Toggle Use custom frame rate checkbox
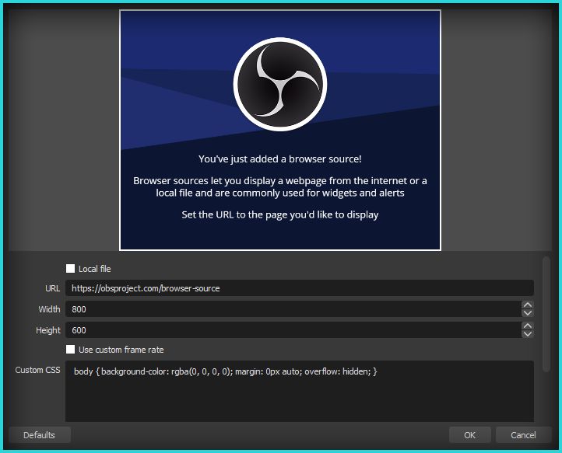 pyautogui.click(x=70, y=350)
